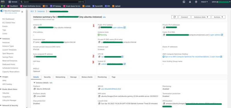231x108 pixels.
Task: Open Launch Templates in sidebar
Action: click(x=10, y=50)
